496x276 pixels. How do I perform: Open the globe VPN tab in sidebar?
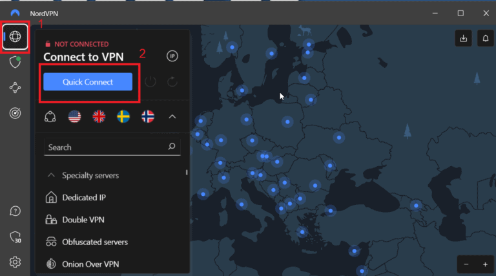(15, 37)
